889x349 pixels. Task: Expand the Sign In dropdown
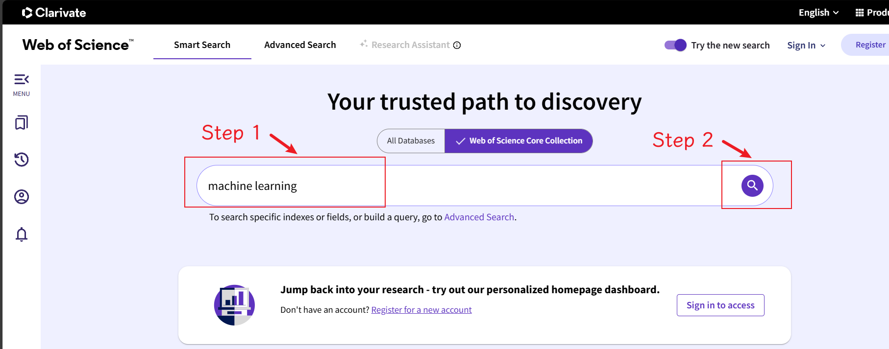(x=806, y=45)
